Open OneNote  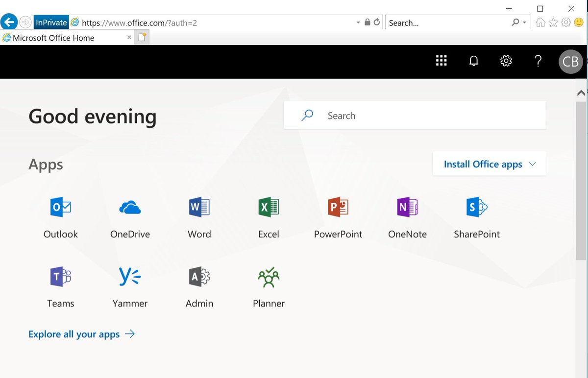point(407,215)
